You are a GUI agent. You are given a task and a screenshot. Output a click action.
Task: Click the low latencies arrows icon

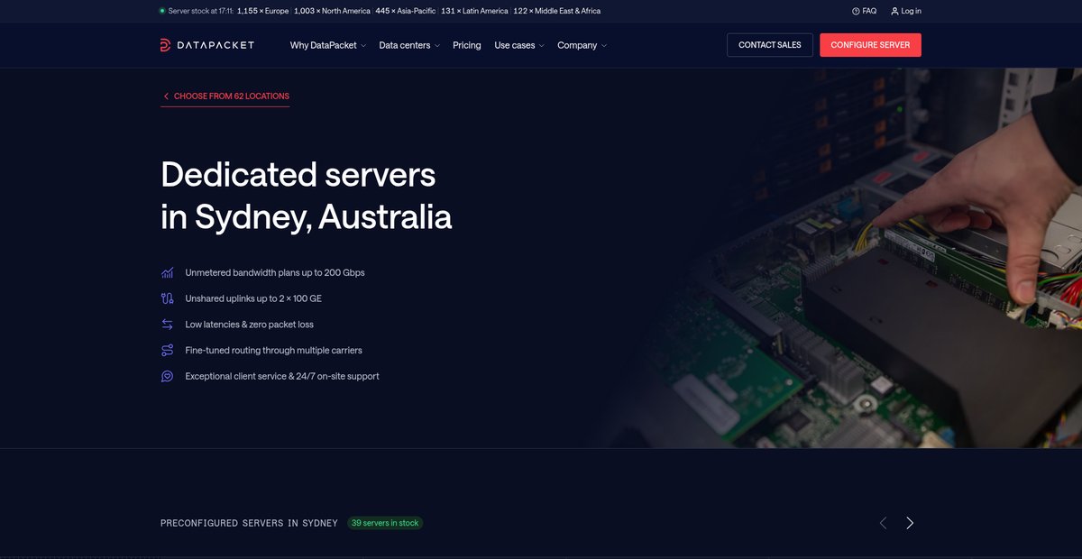167,325
